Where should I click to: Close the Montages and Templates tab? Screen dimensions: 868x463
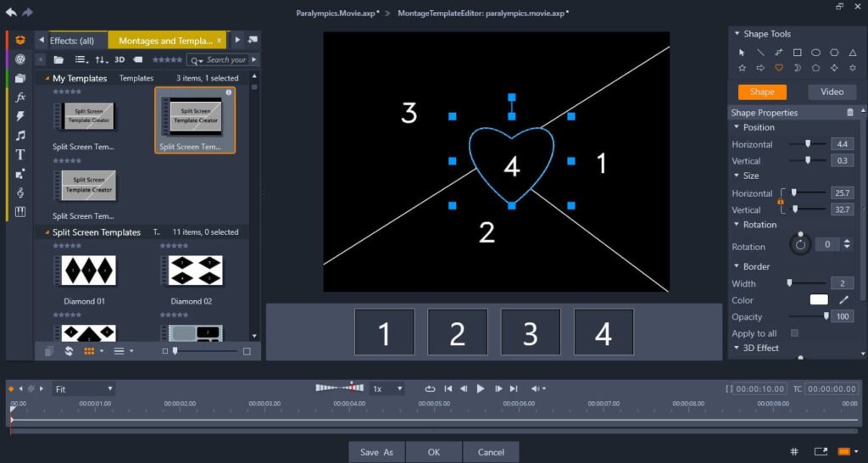[x=220, y=41]
